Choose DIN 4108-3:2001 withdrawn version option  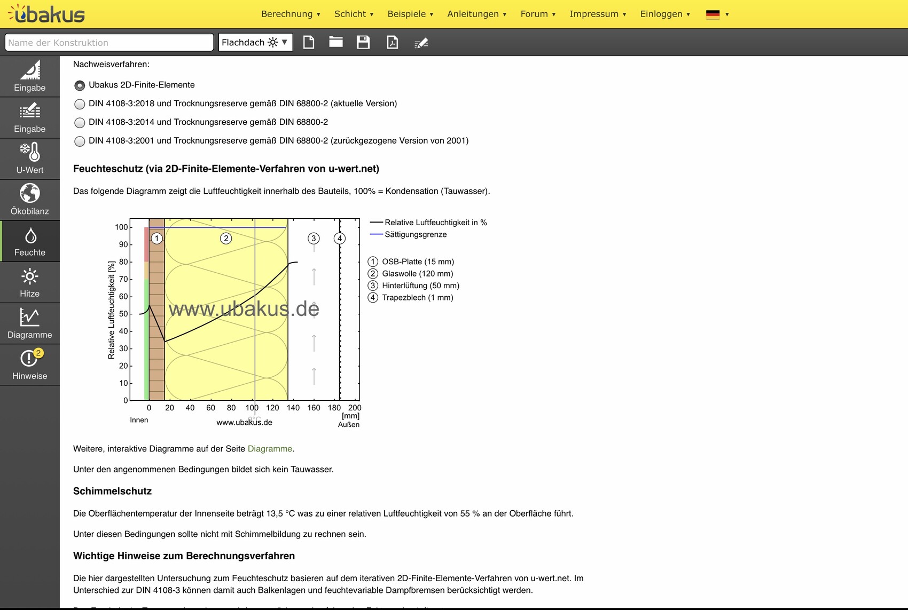tap(80, 141)
